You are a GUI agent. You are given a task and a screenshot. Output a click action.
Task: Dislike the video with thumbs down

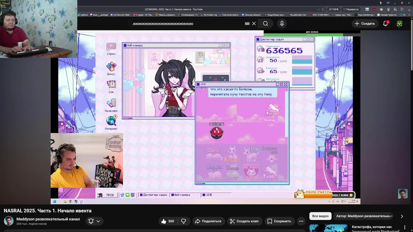coord(184,221)
